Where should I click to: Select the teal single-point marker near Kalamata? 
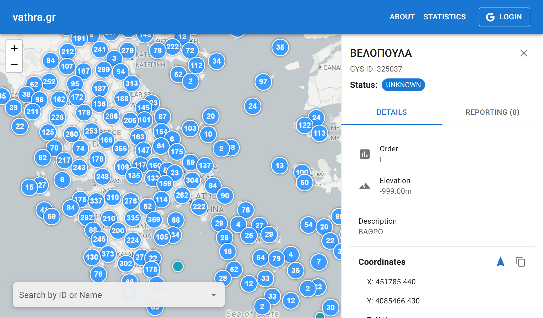pyautogui.click(x=178, y=266)
